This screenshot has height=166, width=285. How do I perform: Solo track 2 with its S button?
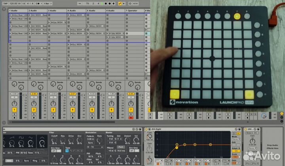point(34,114)
